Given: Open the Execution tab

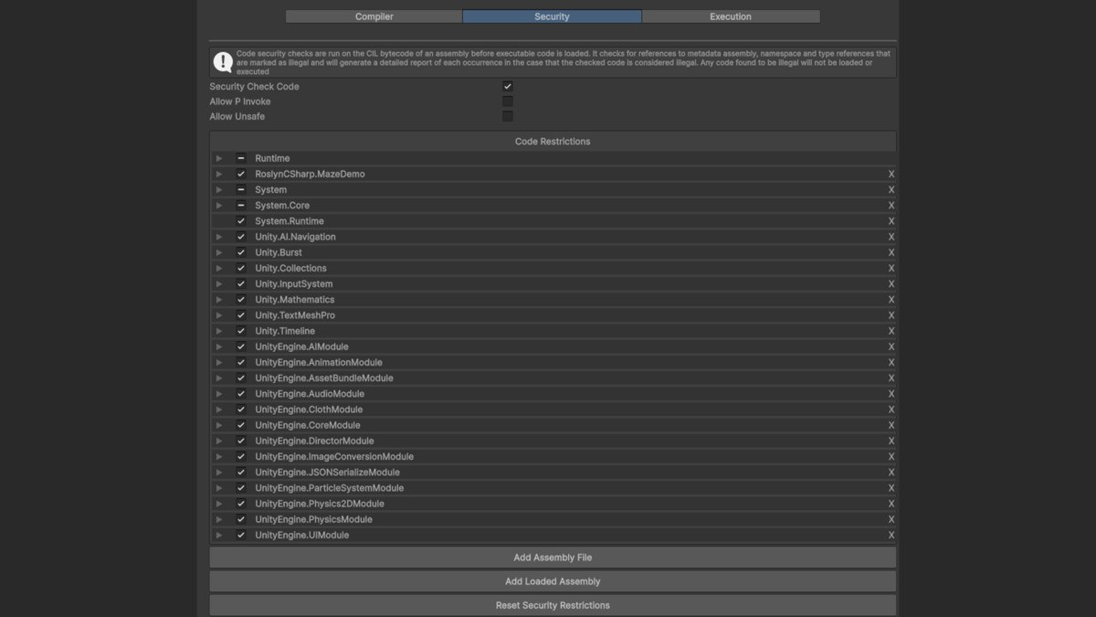Looking at the screenshot, I should tap(731, 16).
